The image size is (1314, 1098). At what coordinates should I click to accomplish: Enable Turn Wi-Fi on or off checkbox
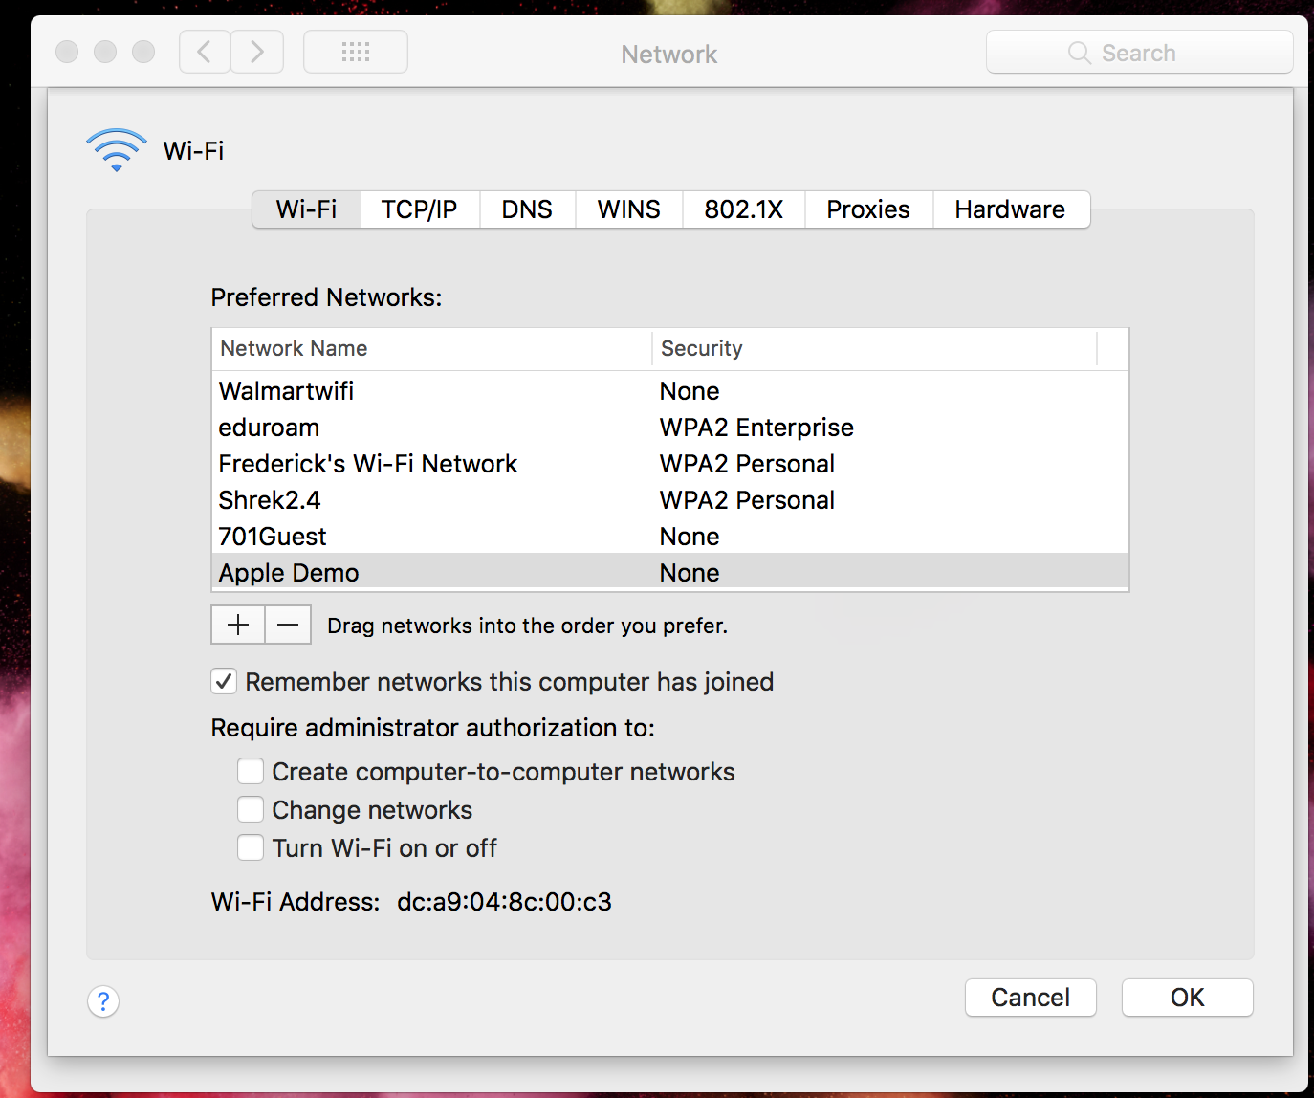pyautogui.click(x=251, y=848)
